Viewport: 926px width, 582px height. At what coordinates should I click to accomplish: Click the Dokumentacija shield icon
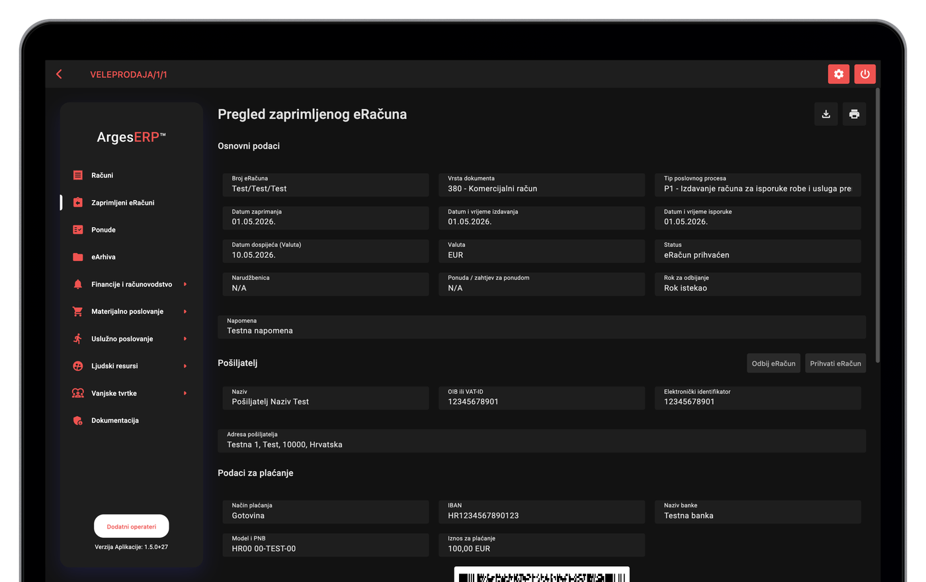[x=78, y=420]
